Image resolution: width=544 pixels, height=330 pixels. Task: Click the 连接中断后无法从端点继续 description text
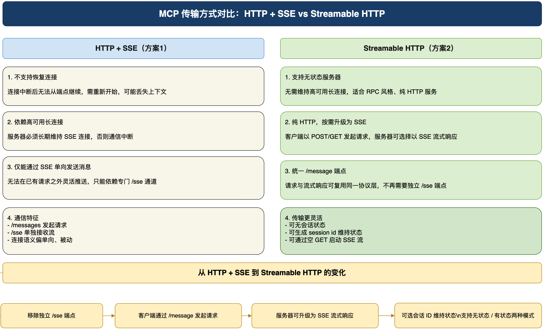point(87,92)
